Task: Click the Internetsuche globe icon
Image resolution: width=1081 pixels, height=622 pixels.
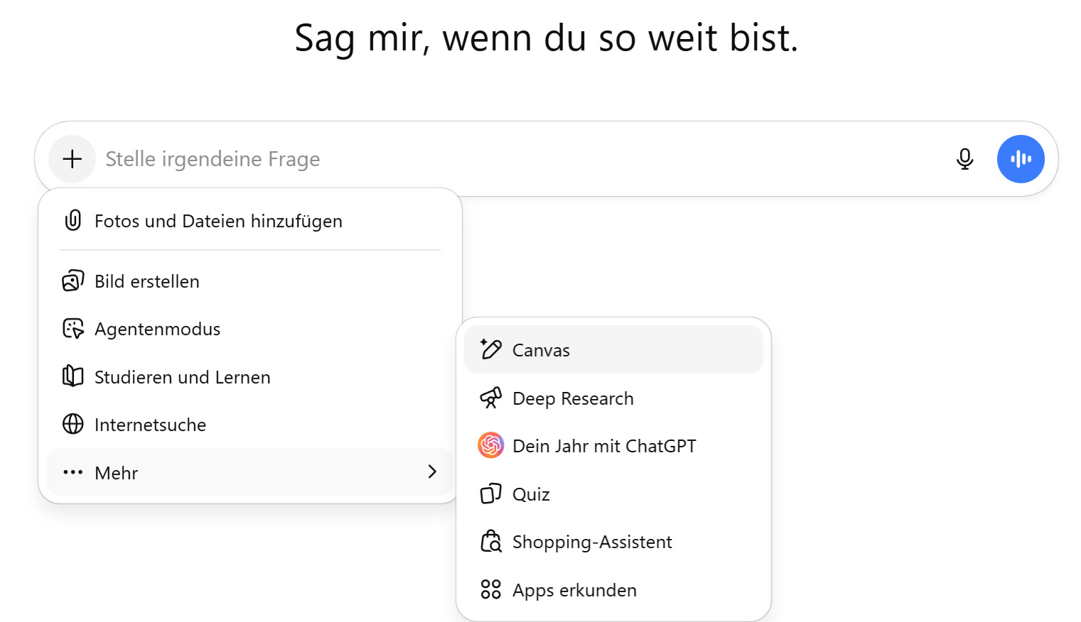Action: click(72, 424)
